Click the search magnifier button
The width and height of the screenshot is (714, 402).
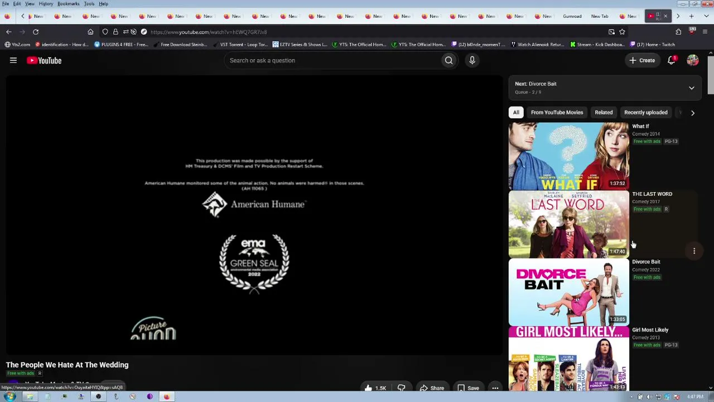tap(448, 60)
